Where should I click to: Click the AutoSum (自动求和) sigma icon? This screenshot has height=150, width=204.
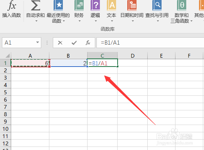coord(35,5)
